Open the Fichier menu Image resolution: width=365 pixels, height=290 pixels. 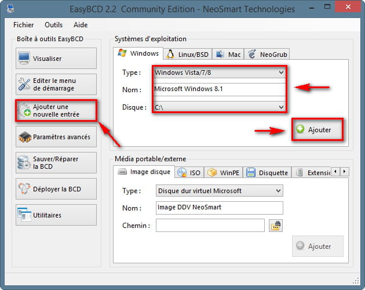click(23, 25)
